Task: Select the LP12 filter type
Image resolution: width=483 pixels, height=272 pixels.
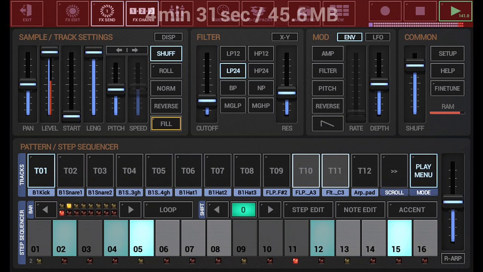Action: 233,54
